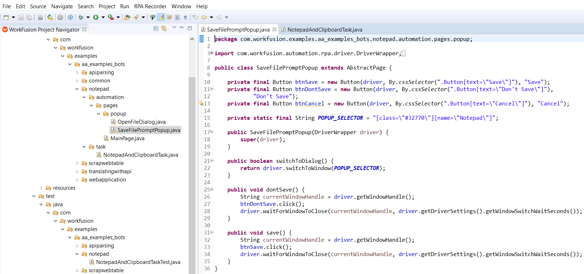Click the warning marker on line 13
Screen dimensions: 584x274
(202, 103)
